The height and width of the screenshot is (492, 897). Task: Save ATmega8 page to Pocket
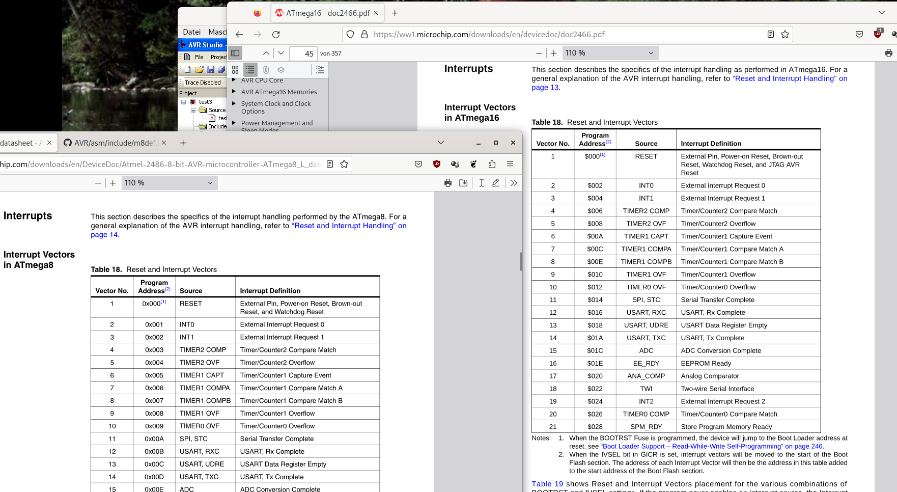click(418, 164)
